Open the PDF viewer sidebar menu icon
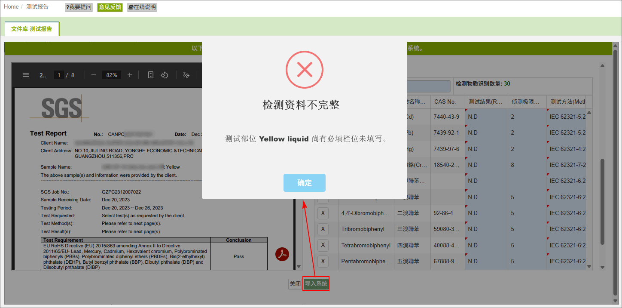 pos(26,75)
